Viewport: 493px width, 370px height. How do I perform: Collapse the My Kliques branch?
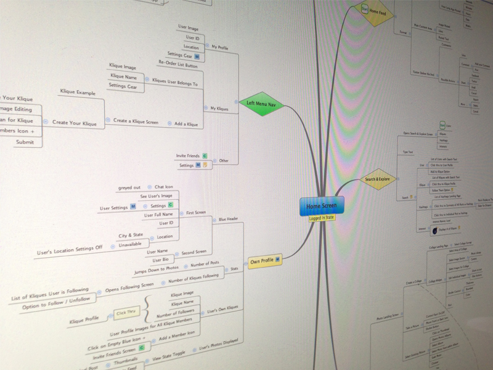206,109
